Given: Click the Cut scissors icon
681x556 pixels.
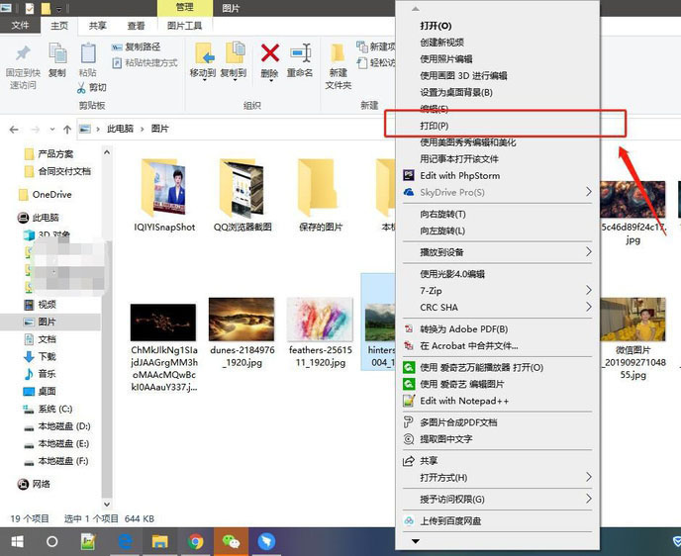Looking at the screenshot, I should point(81,88).
